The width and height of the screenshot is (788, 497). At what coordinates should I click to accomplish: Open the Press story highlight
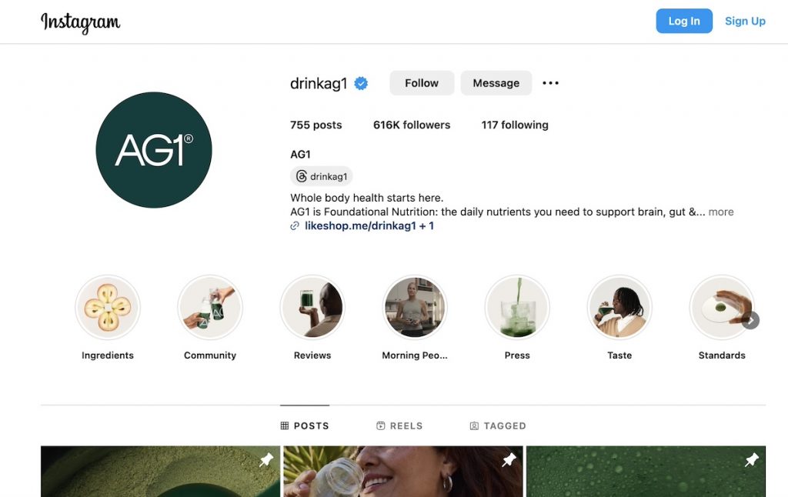(x=517, y=307)
